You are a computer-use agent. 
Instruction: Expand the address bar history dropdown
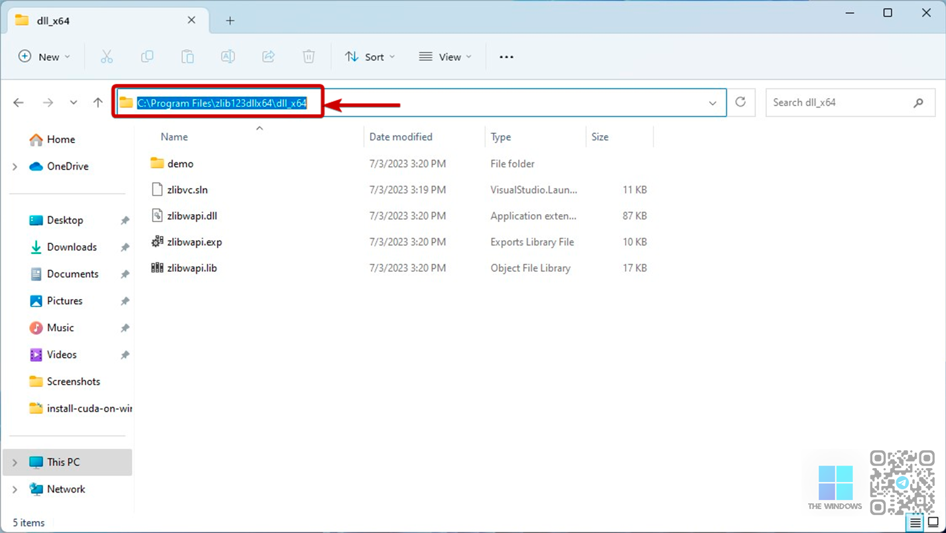tap(712, 103)
